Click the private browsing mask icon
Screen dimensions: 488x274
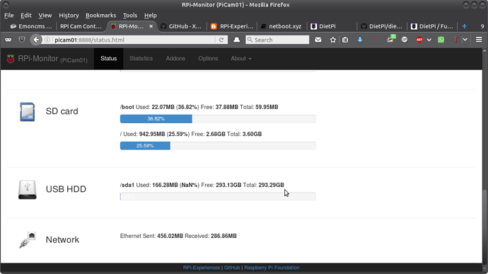pyautogui.click(x=8, y=40)
